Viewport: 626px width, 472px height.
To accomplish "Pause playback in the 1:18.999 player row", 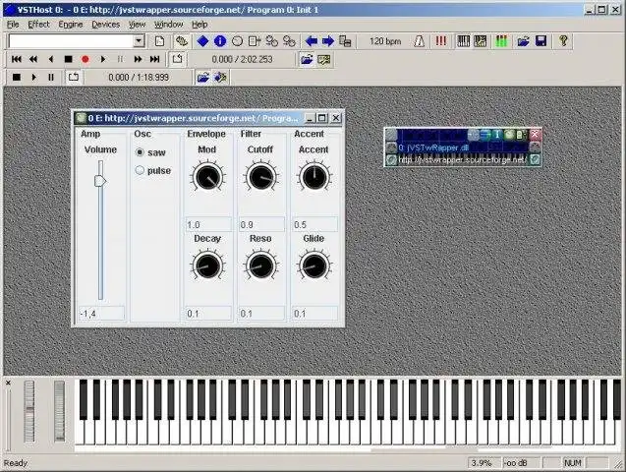I will tap(51, 77).
